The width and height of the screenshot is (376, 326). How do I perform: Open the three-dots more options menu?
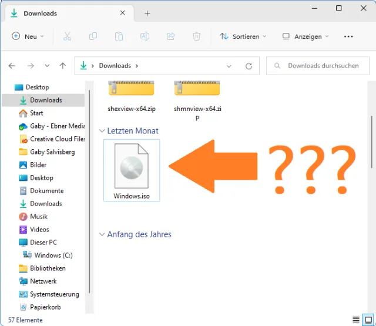click(x=348, y=36)
